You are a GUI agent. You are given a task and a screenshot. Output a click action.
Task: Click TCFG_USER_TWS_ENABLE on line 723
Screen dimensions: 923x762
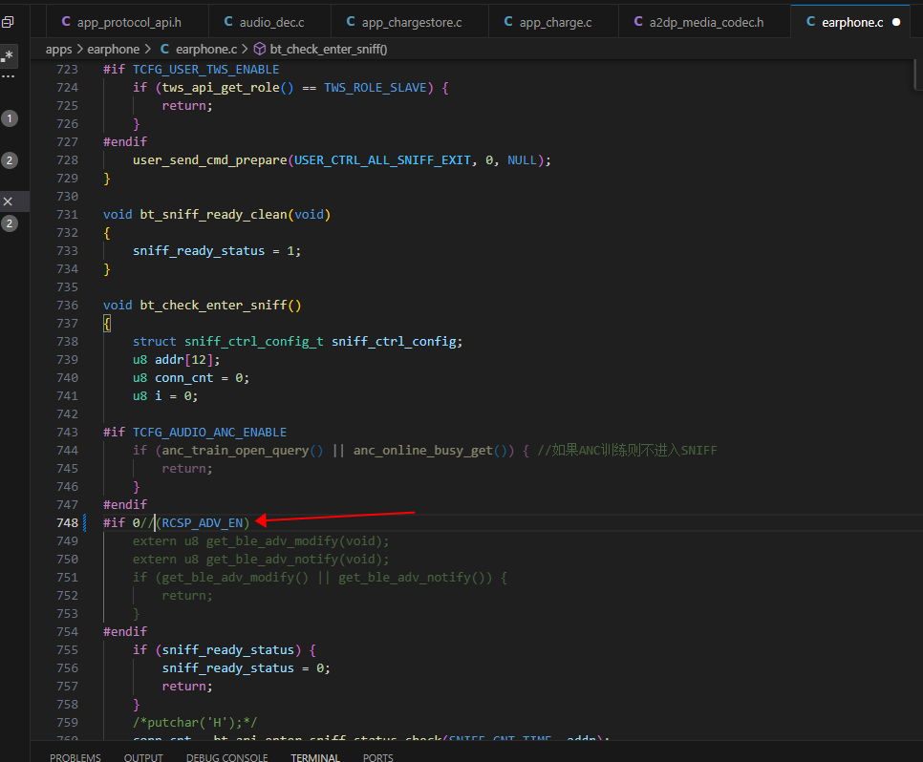(x=206, y=70)
